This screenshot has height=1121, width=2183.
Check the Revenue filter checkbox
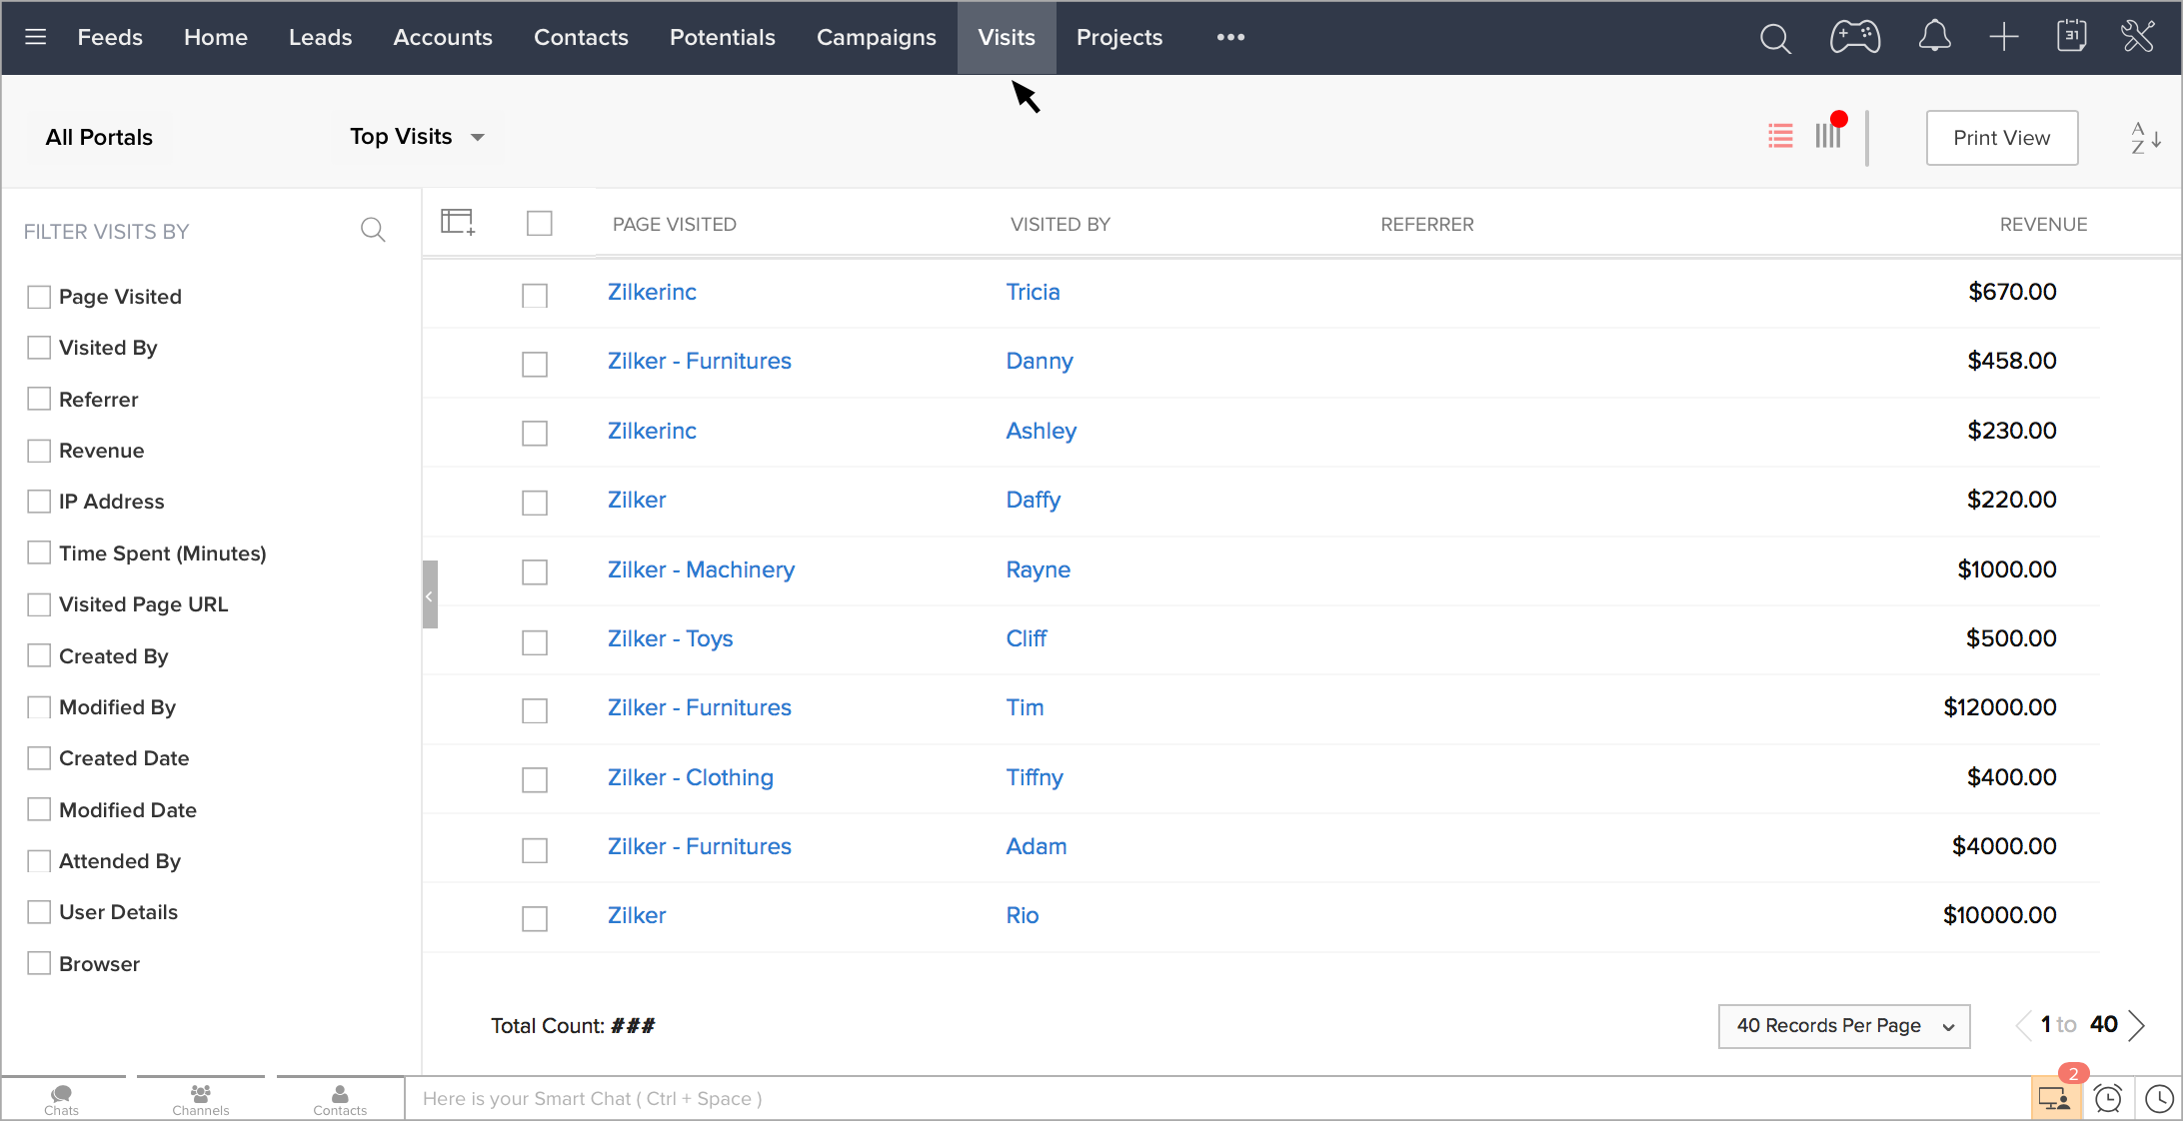(39, 451)
